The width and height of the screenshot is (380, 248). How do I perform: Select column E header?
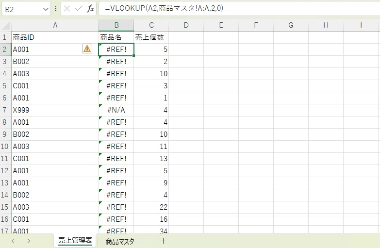pyautogui.click(x=221, y=25)
